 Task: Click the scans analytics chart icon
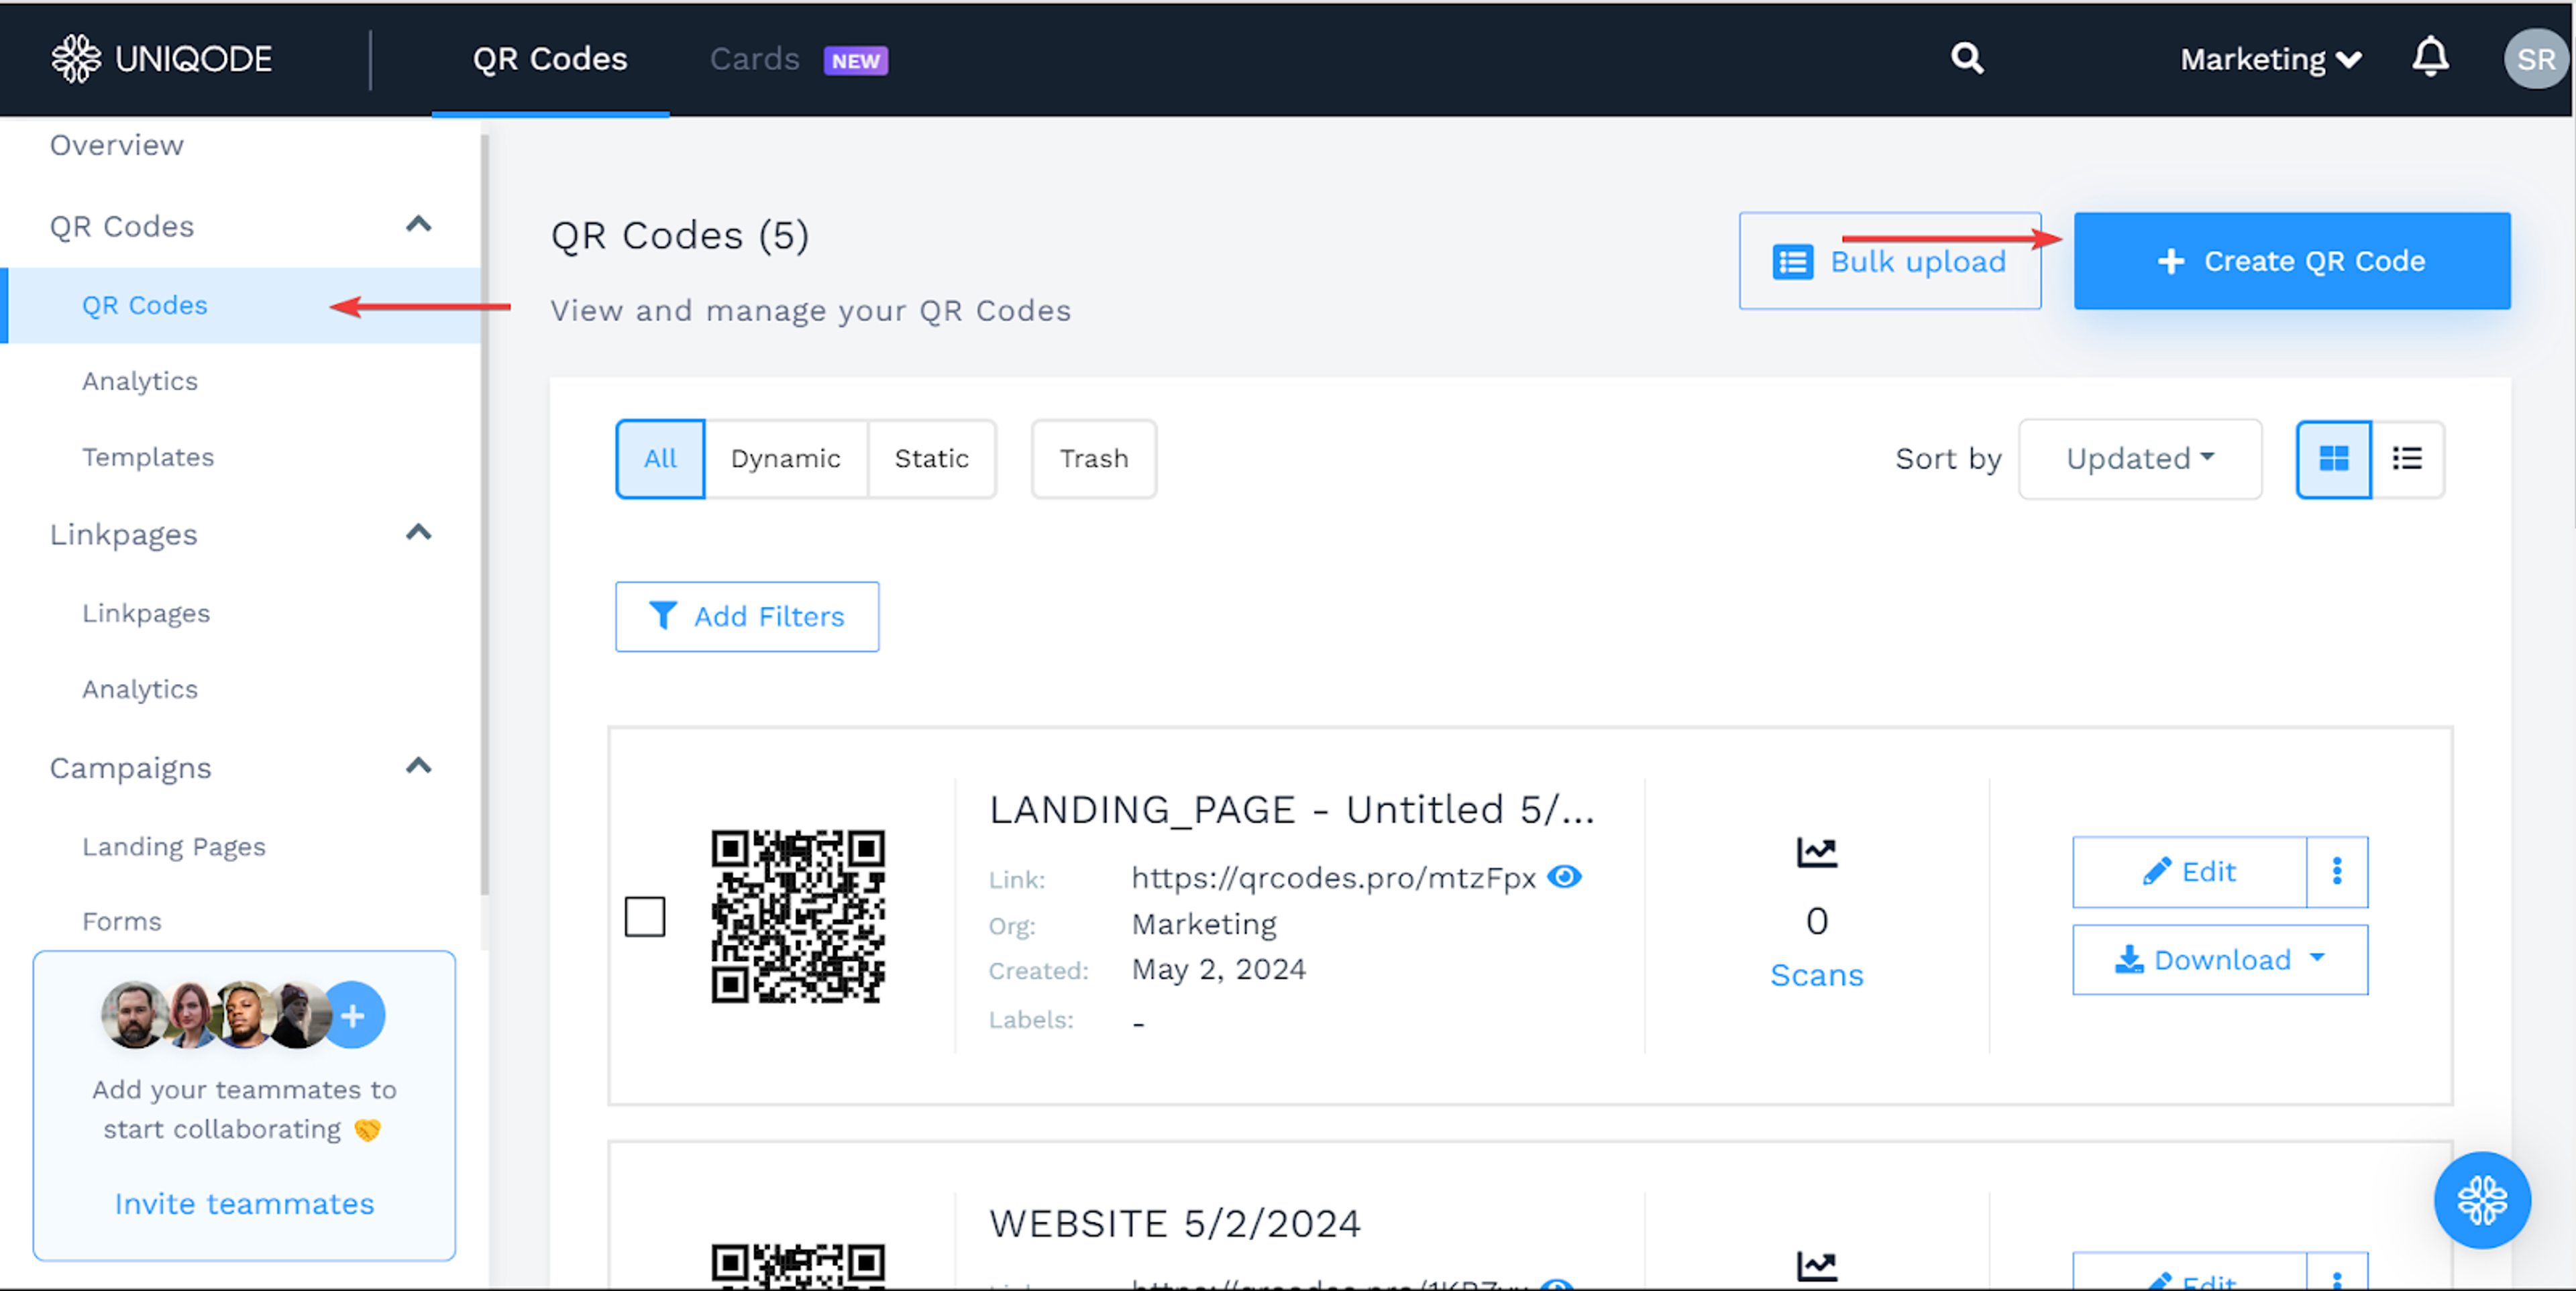tap(1816, 852)
